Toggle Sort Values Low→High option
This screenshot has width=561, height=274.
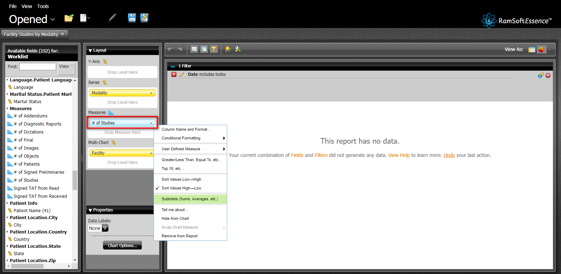point(181,179)
